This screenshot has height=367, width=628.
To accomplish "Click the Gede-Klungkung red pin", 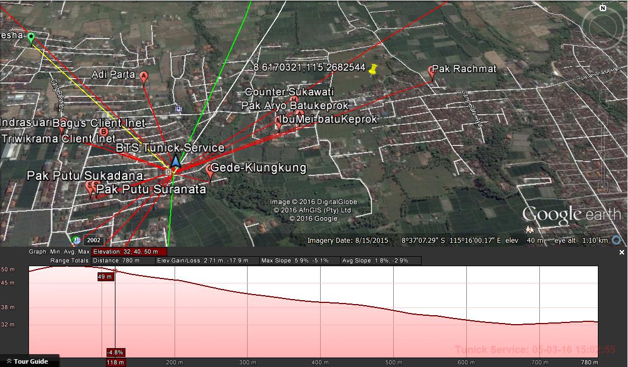I will (x=210, y=172).
